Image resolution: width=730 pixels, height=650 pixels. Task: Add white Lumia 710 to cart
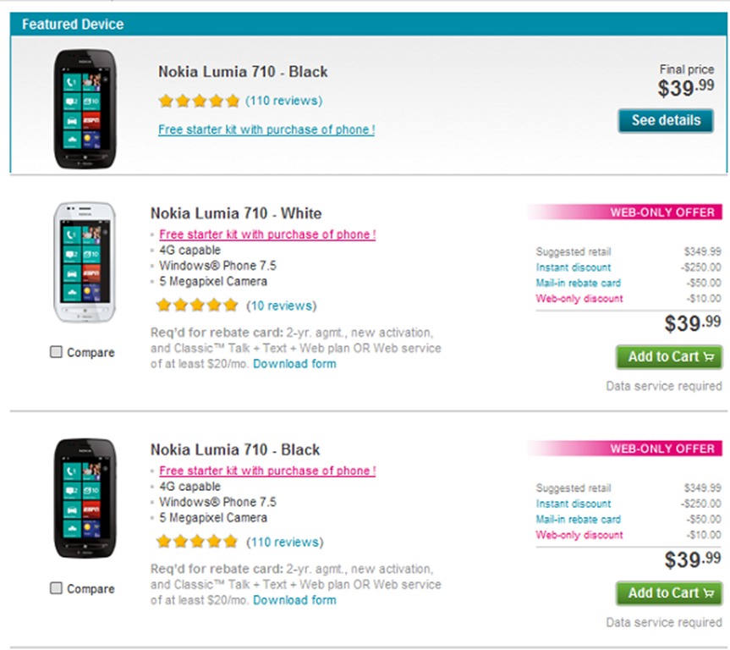(x=668, y=356)
